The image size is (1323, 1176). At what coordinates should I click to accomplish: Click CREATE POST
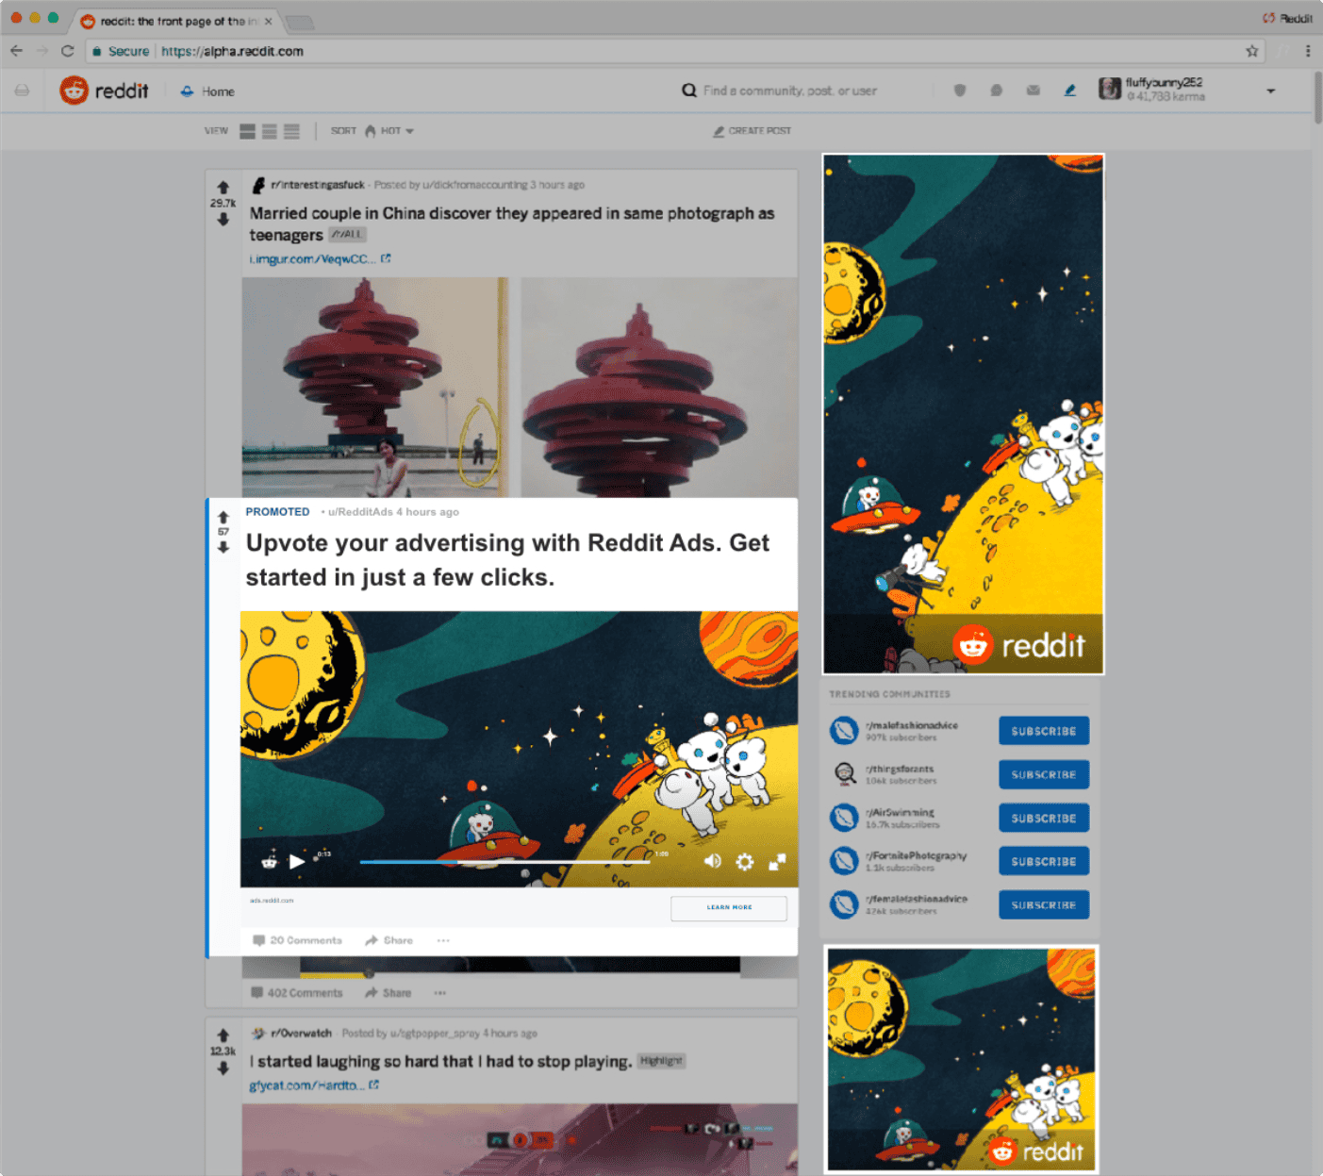coord(752,131)
